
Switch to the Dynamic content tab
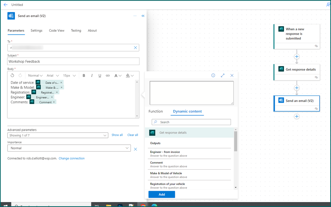pyautogui.click(x=187, y=111)
